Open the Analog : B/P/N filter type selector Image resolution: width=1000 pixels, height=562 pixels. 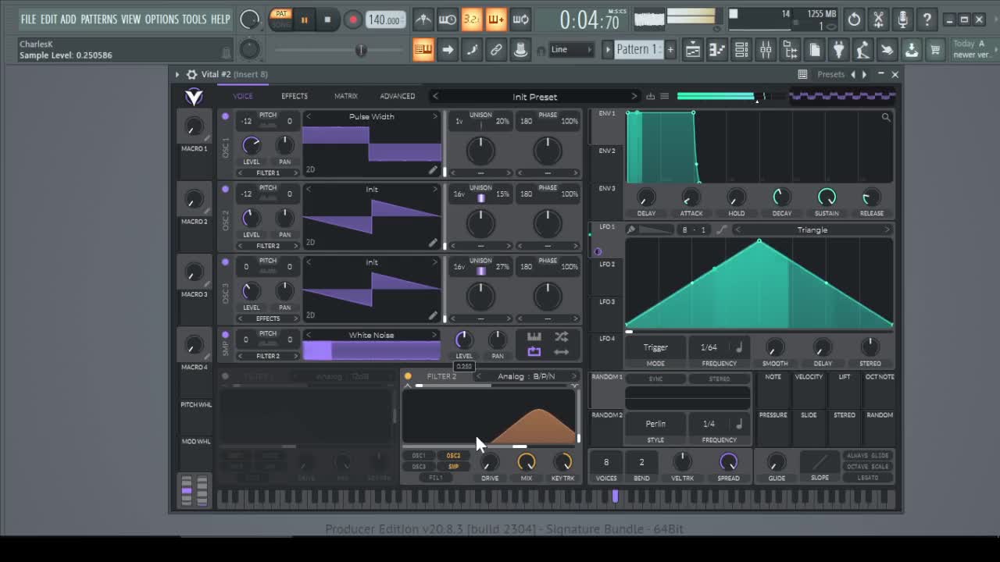pyautogui.click(x=527, y=376)
